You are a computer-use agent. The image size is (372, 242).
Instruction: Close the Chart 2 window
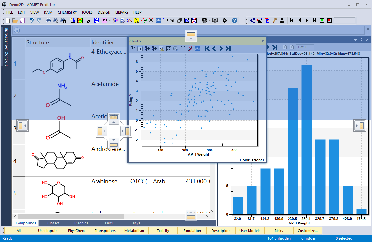coord(263,41)
